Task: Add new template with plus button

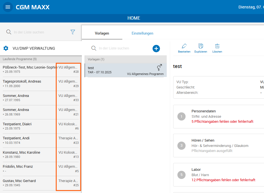Action: pos(156,48)
